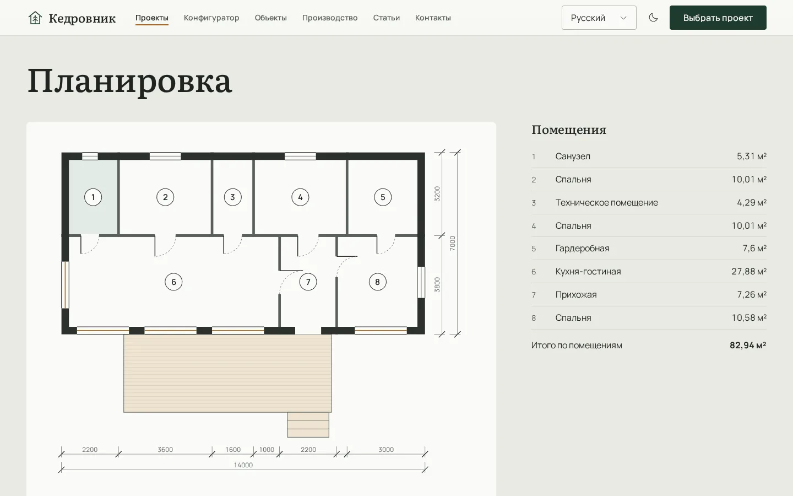Select the Гардеробная row
793x496 pixels.
click(x=649, y=249)
